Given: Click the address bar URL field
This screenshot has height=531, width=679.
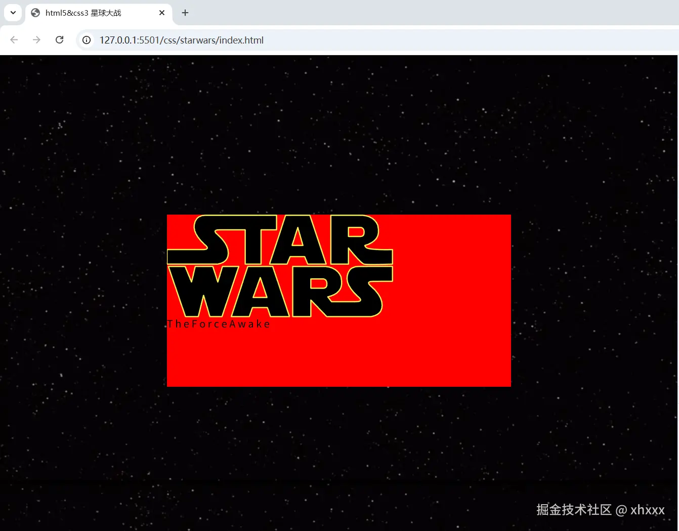Looking at the screenshot, I should 377,40.
